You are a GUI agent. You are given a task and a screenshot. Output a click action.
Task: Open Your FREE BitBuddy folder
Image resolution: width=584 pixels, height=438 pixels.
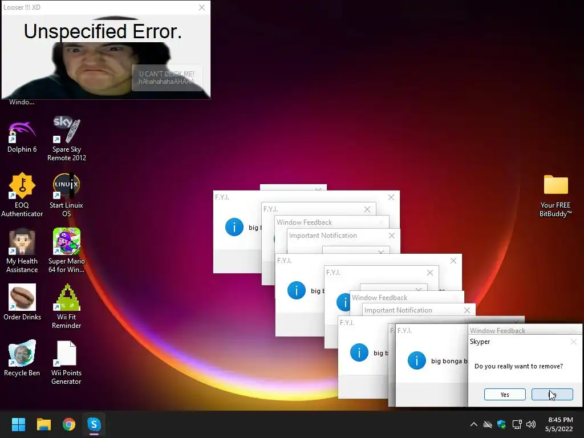tap(555, 196)
